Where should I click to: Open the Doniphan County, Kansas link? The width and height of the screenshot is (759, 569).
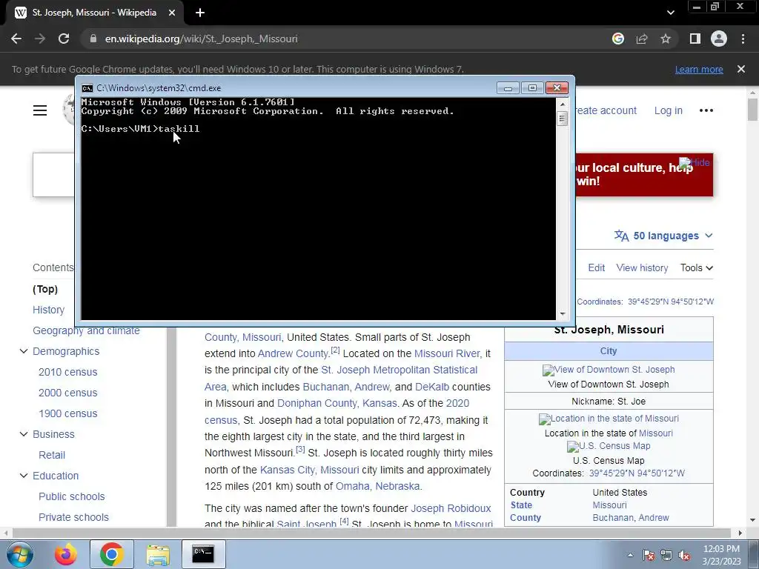point(337,403)
